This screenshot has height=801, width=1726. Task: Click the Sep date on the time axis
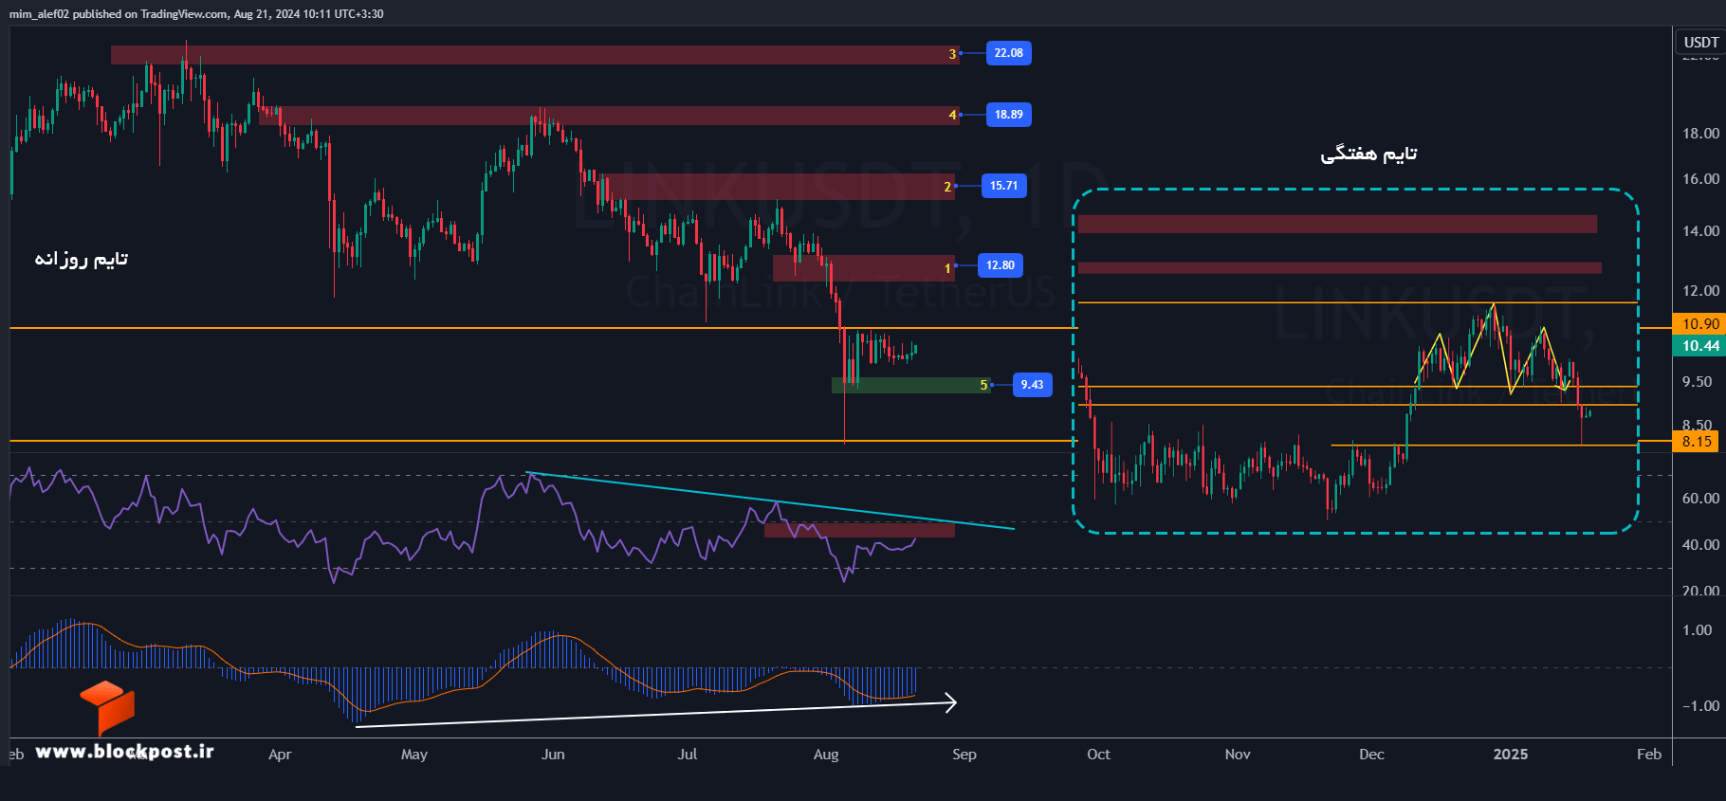tap(964, 755)
